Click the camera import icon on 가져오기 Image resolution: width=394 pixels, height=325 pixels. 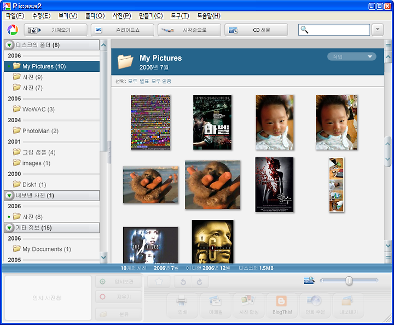pyautogui.click(x=34, y=30)
